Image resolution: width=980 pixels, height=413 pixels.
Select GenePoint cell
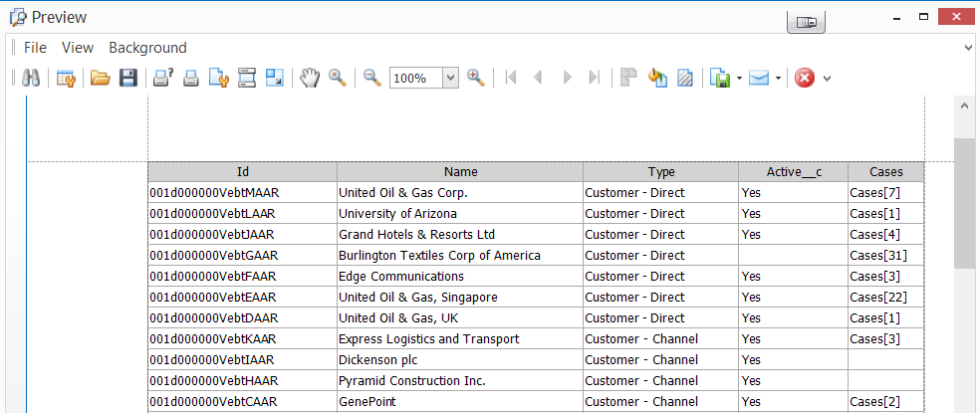point(461,402)
